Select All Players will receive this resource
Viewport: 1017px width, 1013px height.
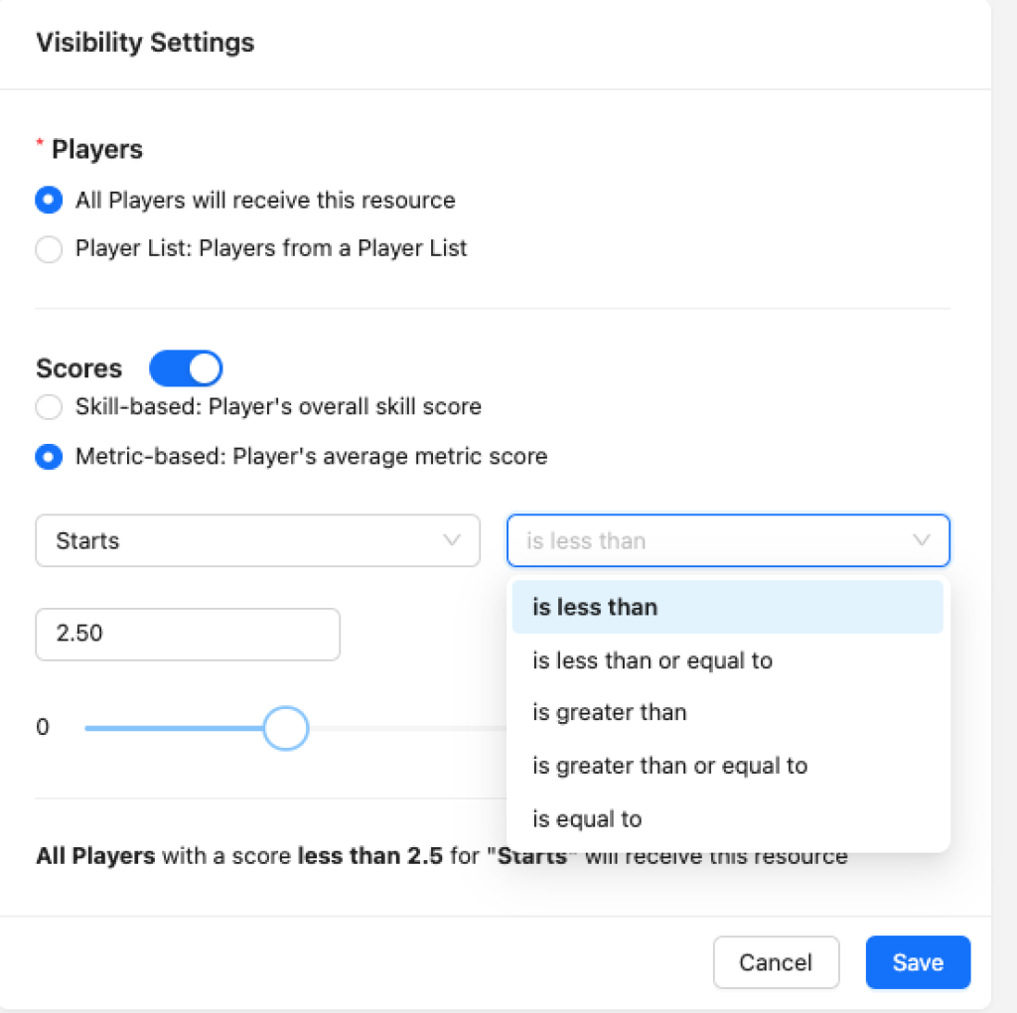(49, 200)
